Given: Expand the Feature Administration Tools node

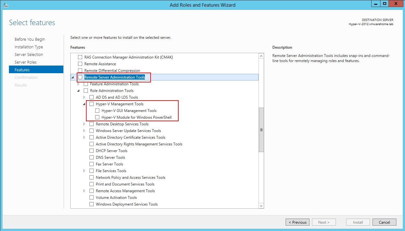Looking at the screenshot, I should pyautogui.click(x=79, y=84).
